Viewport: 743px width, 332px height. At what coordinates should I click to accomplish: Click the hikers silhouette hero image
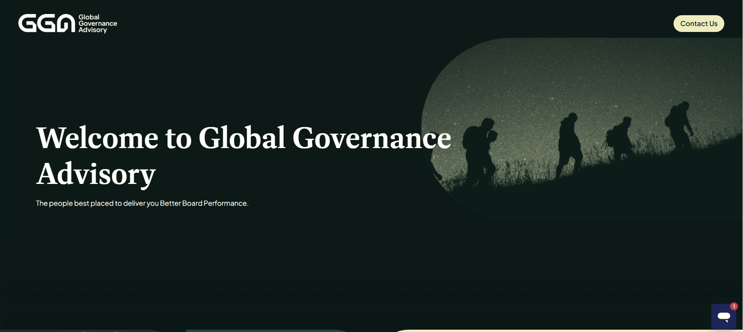tap(581, 129)
